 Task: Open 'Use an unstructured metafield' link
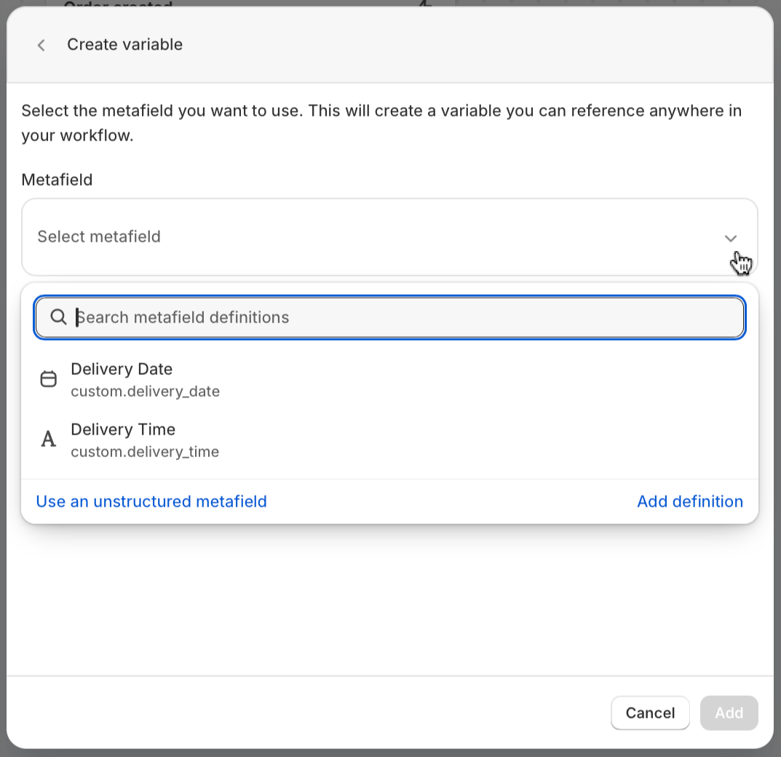point(151,502)
